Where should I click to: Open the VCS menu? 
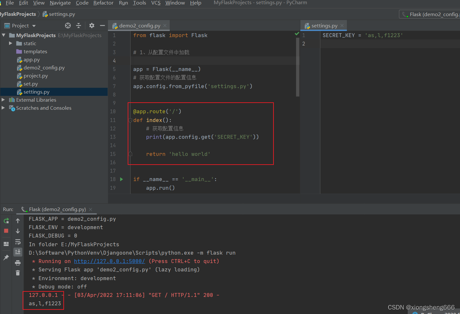pyautogui.click(x=156, y=3)
